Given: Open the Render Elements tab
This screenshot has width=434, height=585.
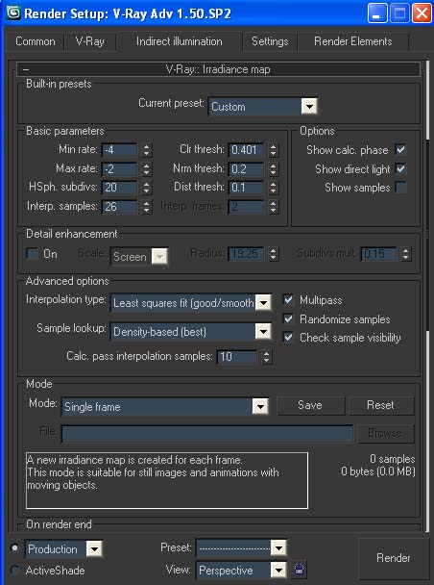Looking at the screenshot, I should point(352,41).
